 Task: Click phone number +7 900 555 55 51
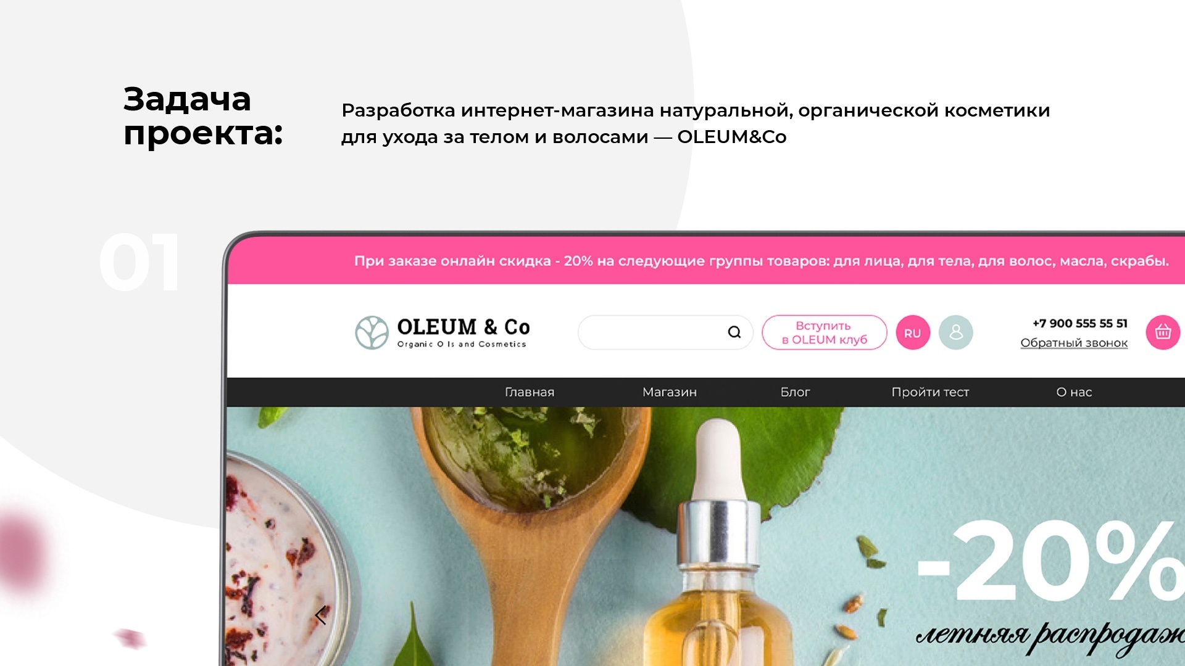pyautogui.click(x=1080, y=323)
